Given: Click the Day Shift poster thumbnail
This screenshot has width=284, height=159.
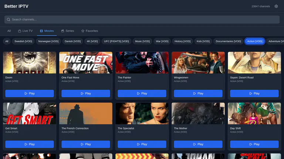Looking at the screenshot, I should click(x=254, y=113).
